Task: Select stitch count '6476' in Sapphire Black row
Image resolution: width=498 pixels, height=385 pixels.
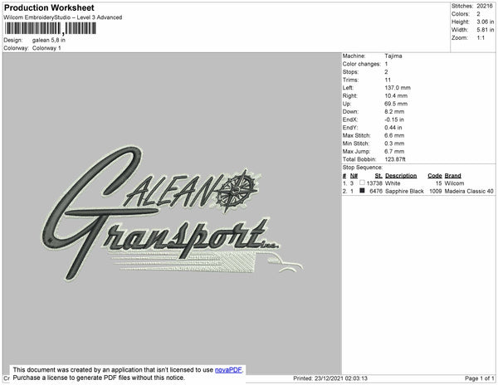Action: 376,192
